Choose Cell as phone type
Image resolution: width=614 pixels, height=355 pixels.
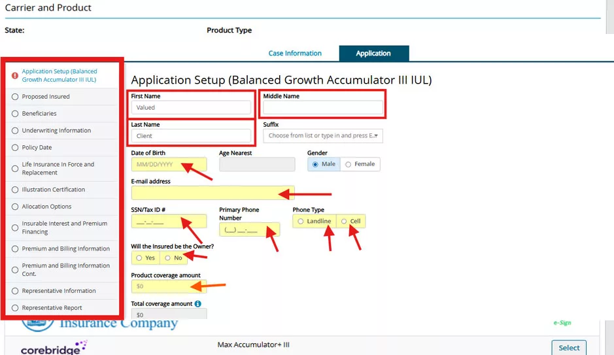pyautogui.click(x=344, y=222)
